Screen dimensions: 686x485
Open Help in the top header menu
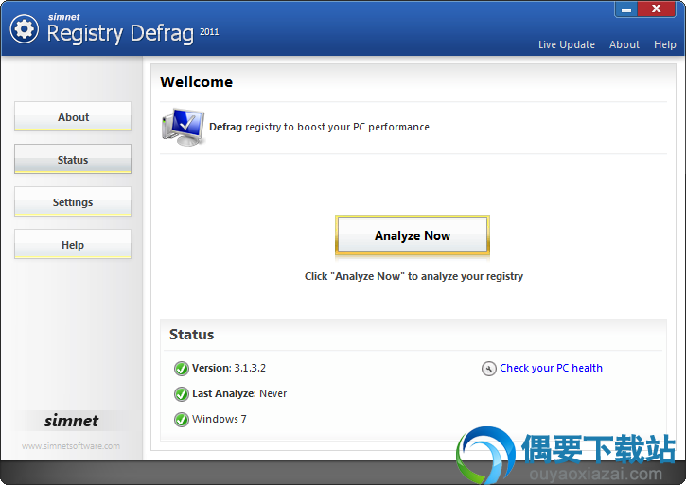[665, 44]
